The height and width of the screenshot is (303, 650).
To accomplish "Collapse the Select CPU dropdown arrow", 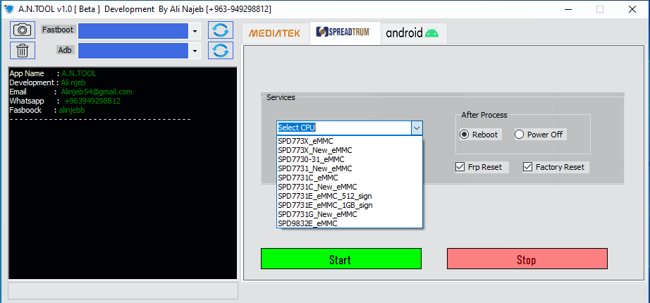I will tap(417, 128).
